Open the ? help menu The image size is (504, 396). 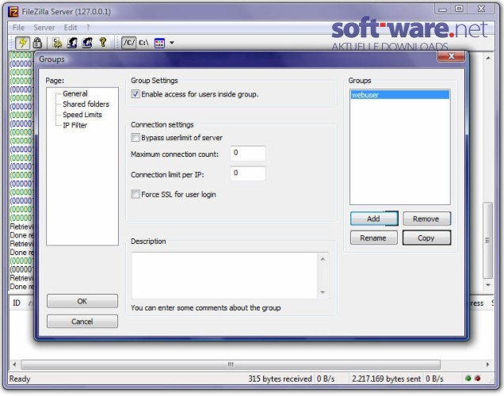click(88, 28)
